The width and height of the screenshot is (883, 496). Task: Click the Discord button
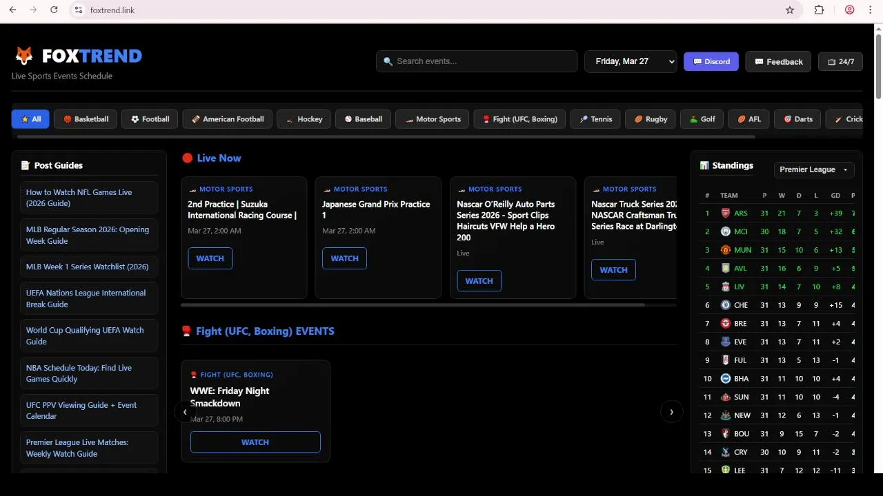[x=711, y=61]
